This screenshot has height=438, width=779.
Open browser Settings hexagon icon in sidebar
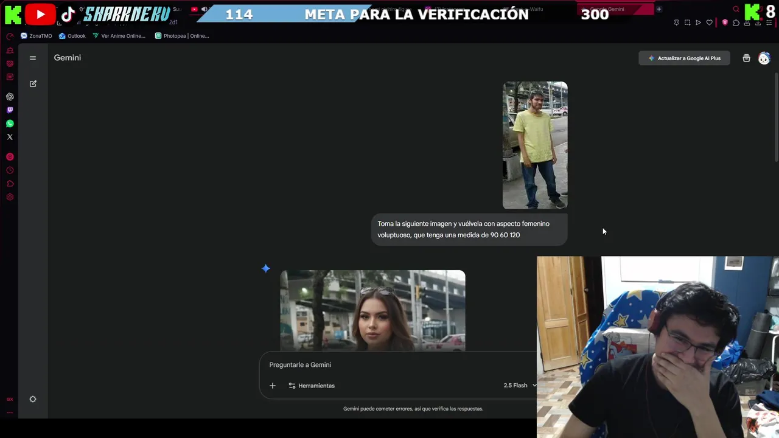click(x=10, y=197)
